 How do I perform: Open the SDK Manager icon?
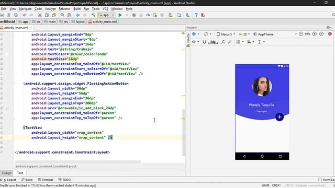tap(187, 15)
